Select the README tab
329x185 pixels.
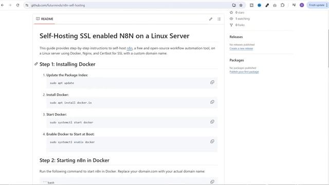pyautogui.click(x=45, y=19)
